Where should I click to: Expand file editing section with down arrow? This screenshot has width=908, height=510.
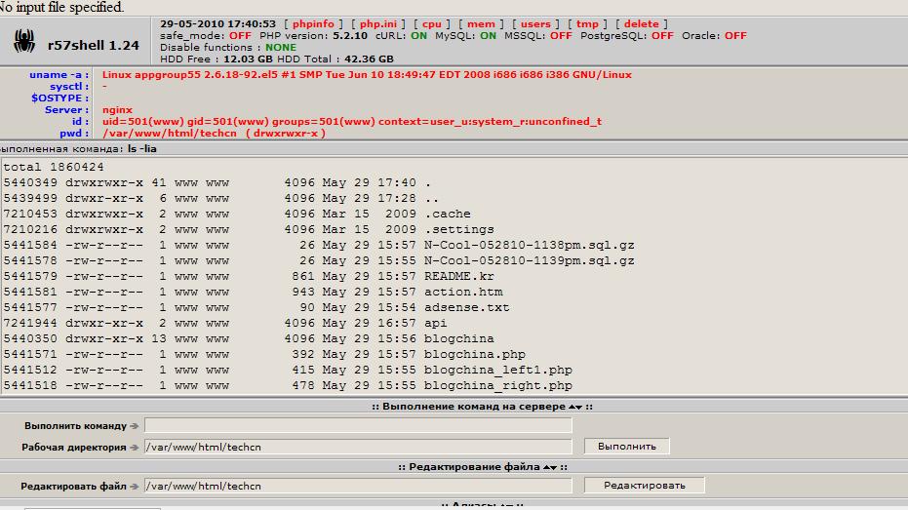[553, 467]
